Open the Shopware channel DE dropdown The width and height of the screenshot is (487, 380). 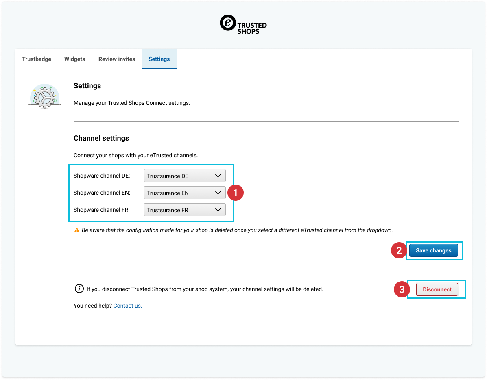[x=184, y=176]
